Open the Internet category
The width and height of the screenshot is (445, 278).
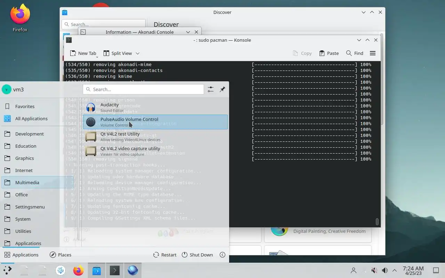click(31, 170)
